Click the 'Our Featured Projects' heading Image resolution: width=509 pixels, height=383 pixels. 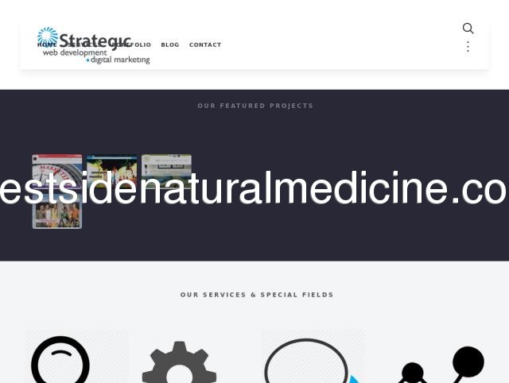tap(255, 106)
